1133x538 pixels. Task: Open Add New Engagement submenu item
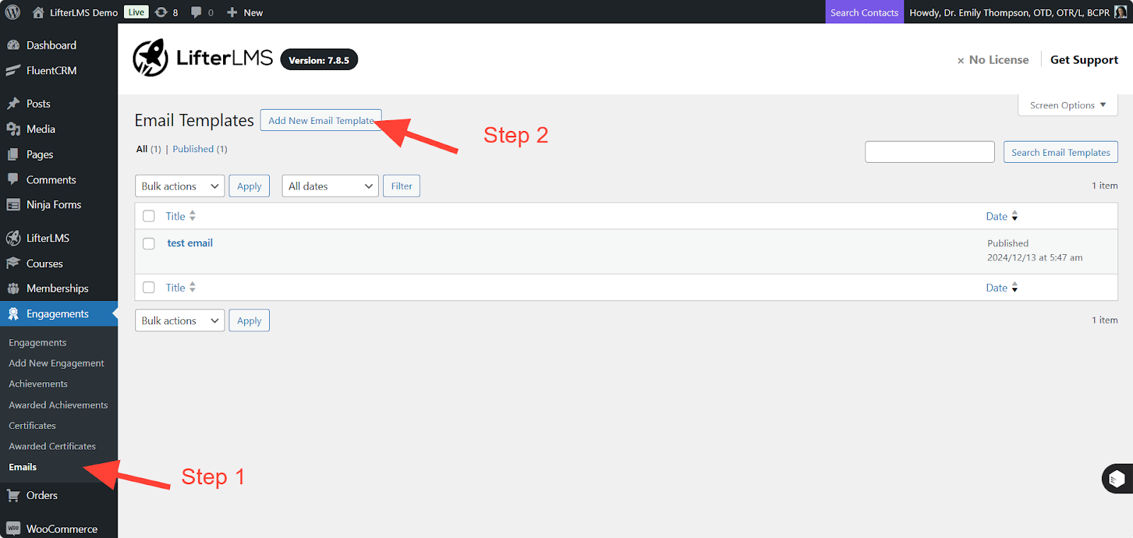57,363
